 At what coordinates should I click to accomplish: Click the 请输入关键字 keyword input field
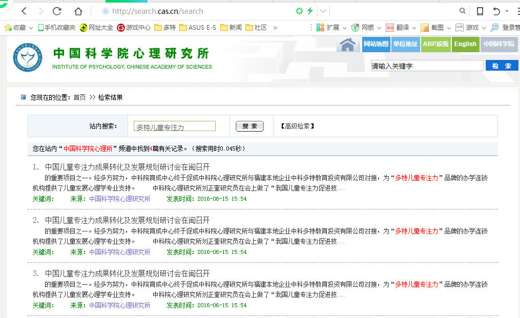(427, 66)
